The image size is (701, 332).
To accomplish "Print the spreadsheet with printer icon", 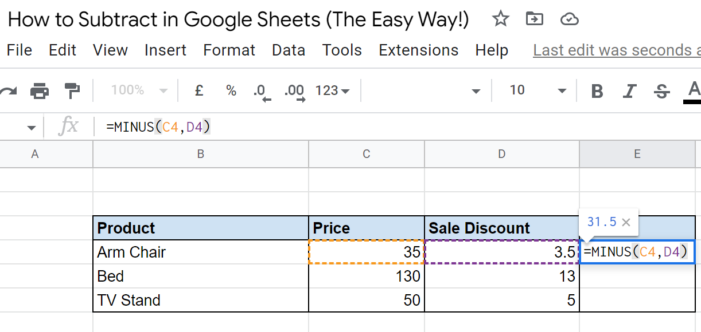I will (x=40, y=90).
